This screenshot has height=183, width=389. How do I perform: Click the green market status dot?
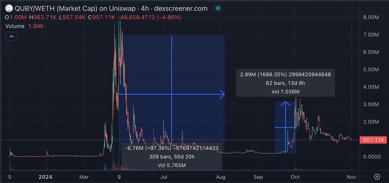point(218,9)
